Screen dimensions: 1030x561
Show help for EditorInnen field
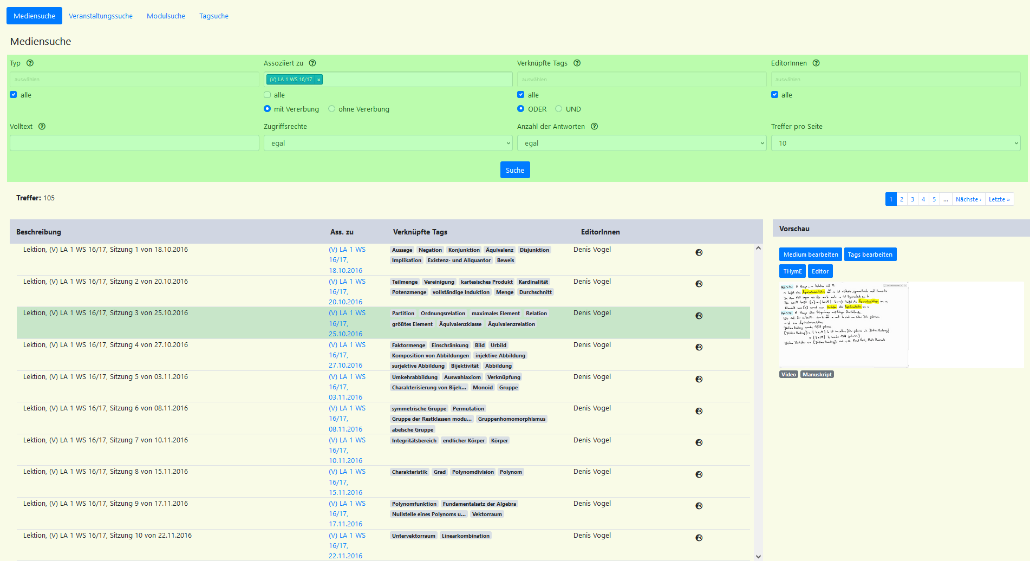[816, 63]
